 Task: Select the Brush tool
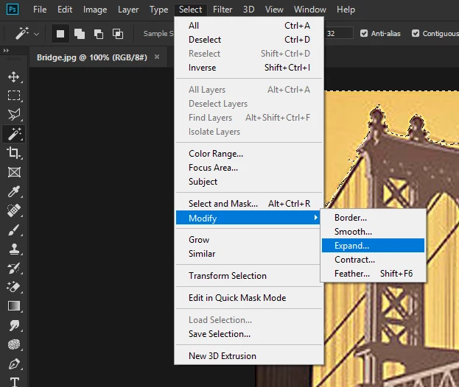(14, 230)
